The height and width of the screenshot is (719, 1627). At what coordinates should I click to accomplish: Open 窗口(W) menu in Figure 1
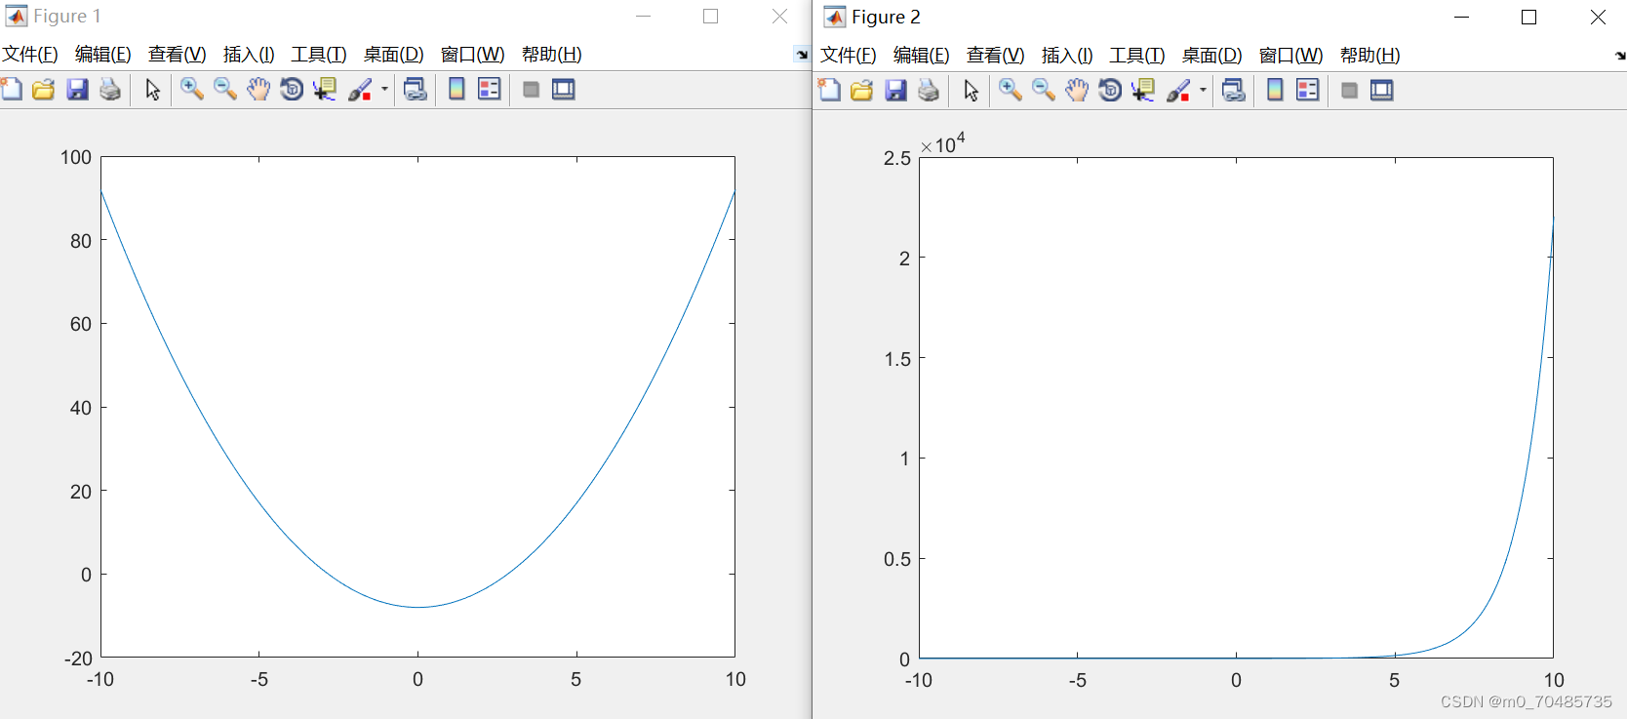point(473,55)
